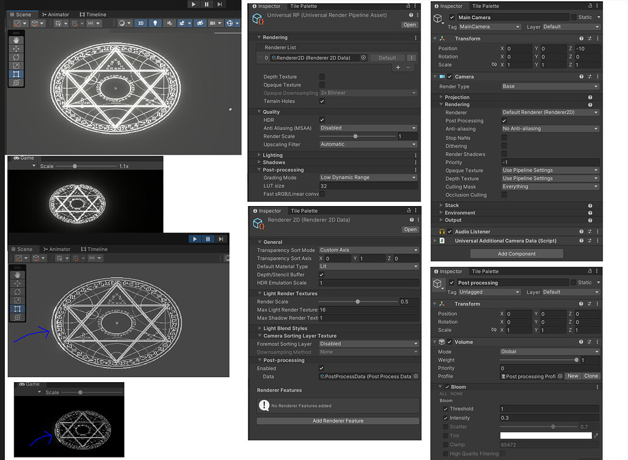Open the Anti-aliasing dropdown on the Camera
The height and width of the screenshot is (460, 628).
coord(549,128)
